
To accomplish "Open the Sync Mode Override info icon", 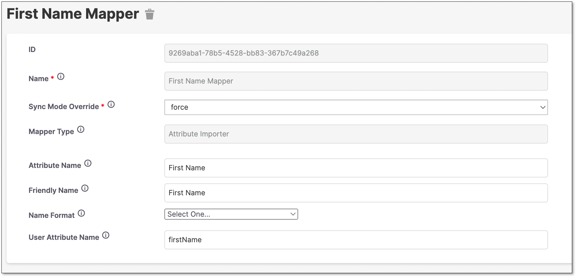I will [x=111, y=105].
